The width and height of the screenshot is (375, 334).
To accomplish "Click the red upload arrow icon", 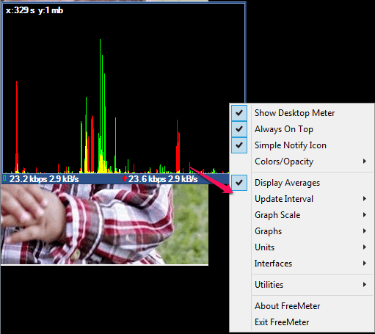I will tap(125, 178).
